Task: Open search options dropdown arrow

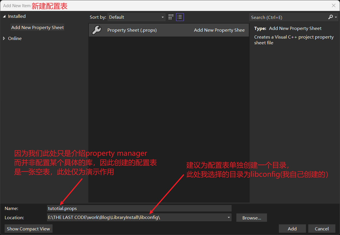Action: [x=336, y=17]
